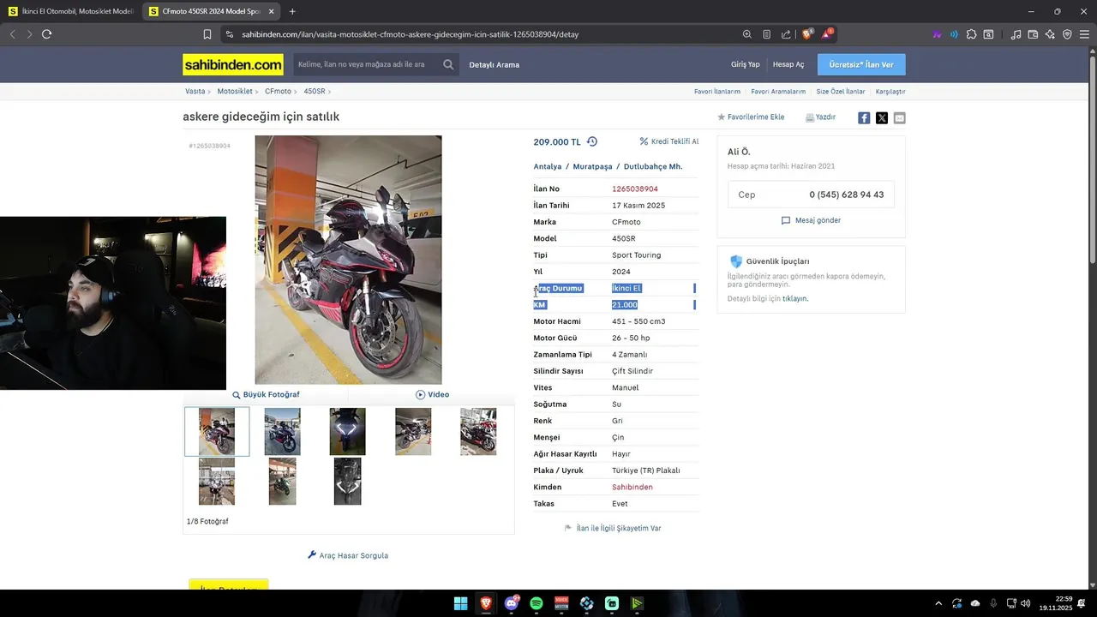Viewport: 1097px width, 617px height.
Task: Open the price history clock icon
Action: click(591, 141)
